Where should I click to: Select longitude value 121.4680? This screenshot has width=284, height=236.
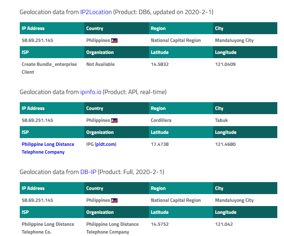pos(225,144)
